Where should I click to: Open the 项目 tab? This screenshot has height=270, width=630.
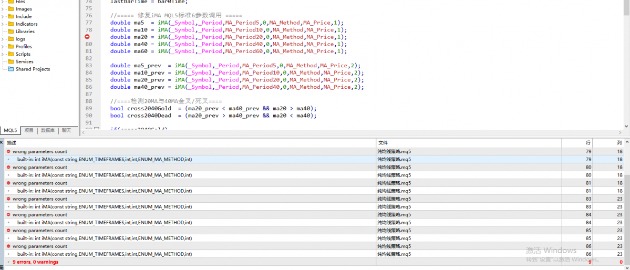(29, 131)
